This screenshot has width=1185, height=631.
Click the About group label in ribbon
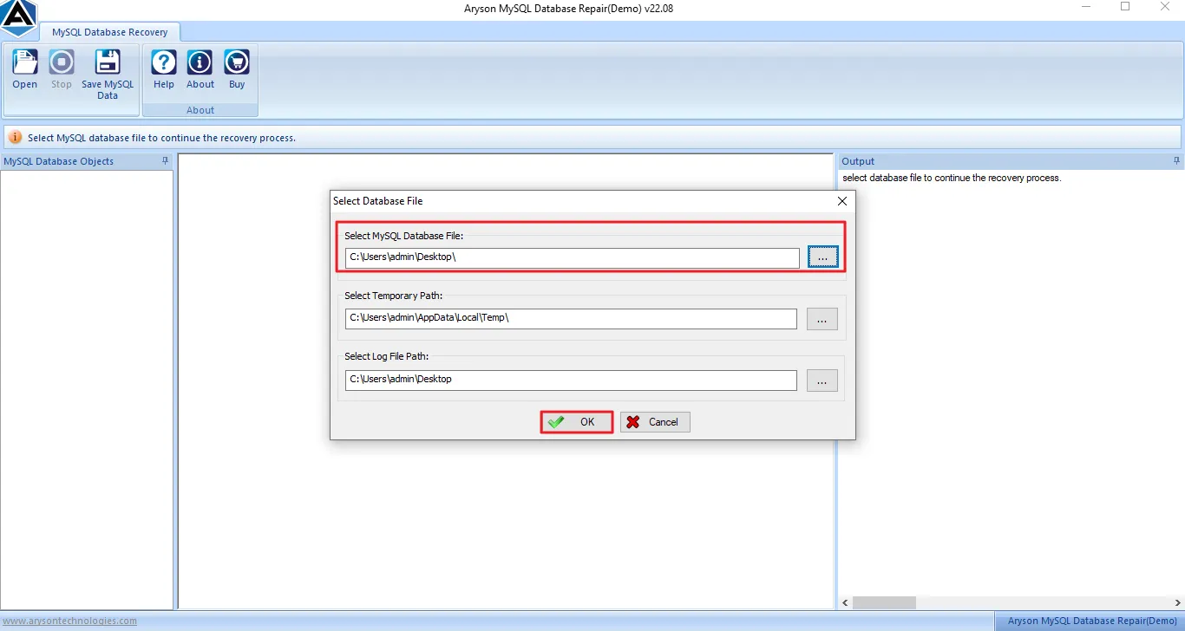click(200, 110)
